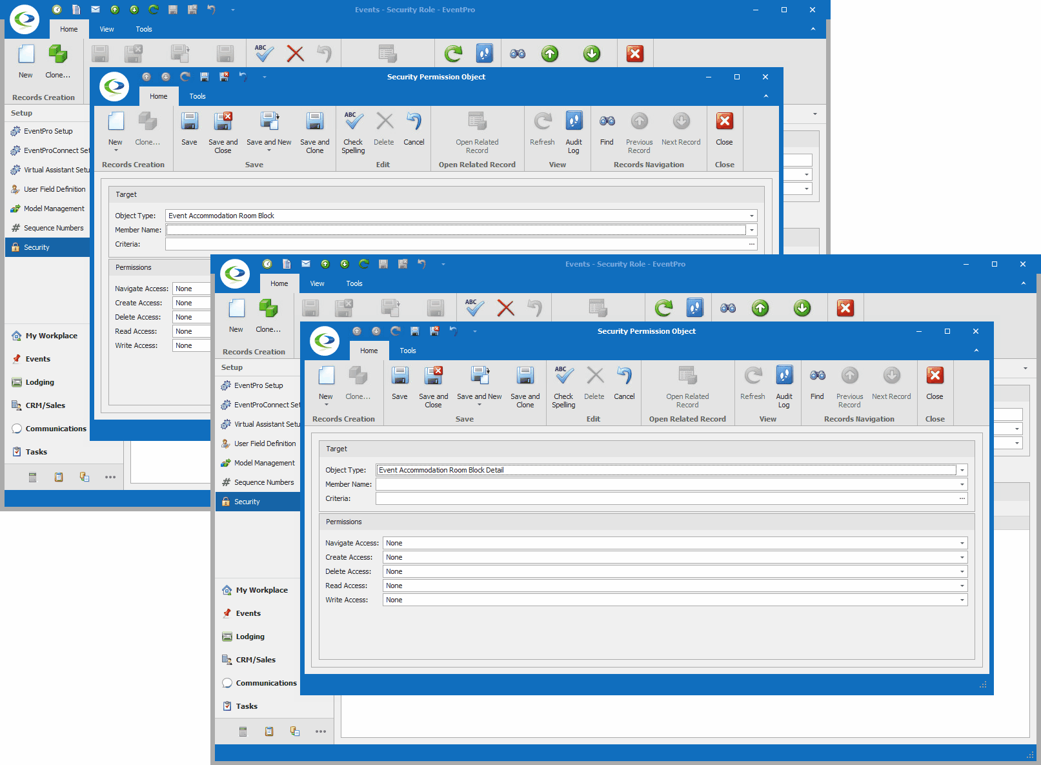Click Refresh in back permission window ribbon
This screenshot has width=1041, height=765.
click(x=542, y=128)
